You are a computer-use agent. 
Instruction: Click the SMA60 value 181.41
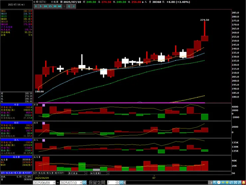pos(27,19)
